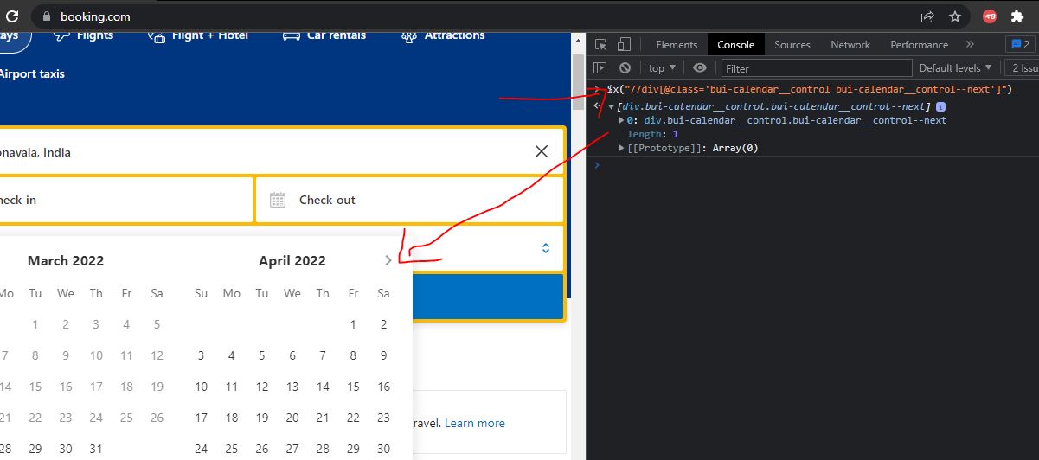Click the March 2022 month heading
Viewport: 1039px width, 460px height.
[x=66, y=260]
